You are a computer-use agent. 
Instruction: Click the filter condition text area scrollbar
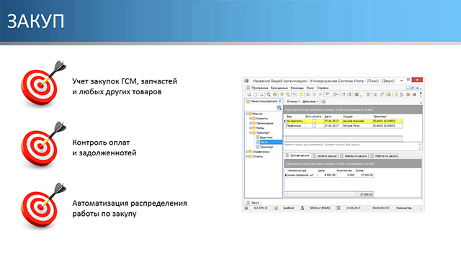point(420,147)
